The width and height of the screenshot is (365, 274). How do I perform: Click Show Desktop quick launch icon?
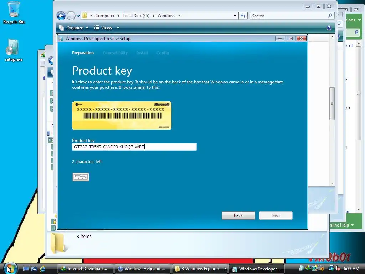pos(26,269)
